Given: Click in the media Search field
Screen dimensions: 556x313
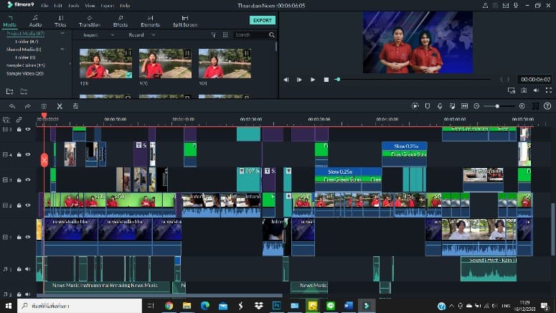Looking at the screenshot, I should (x=250, y=35).
